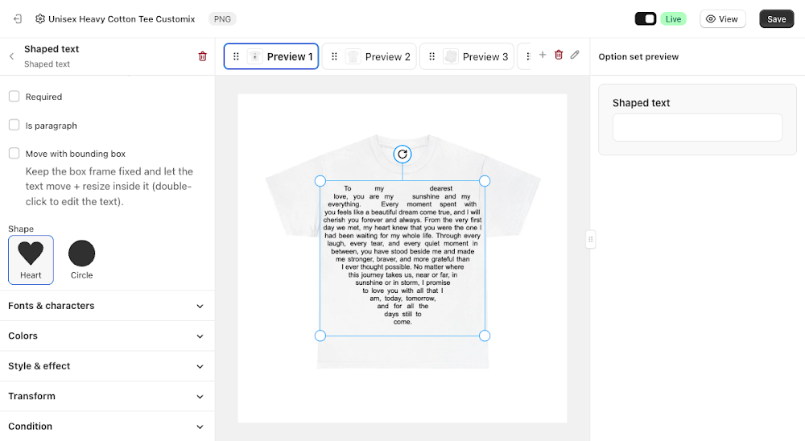
Task: Click the Preview 1 shirt thumbnail
Action: (254, 56)
